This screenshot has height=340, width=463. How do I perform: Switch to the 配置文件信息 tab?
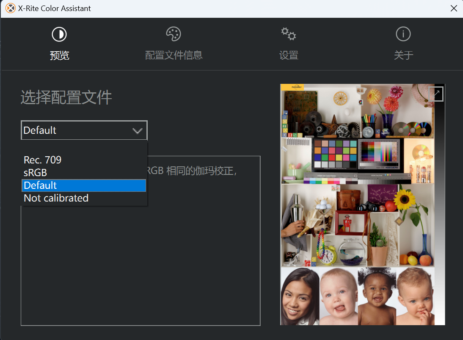coord(174,44)
